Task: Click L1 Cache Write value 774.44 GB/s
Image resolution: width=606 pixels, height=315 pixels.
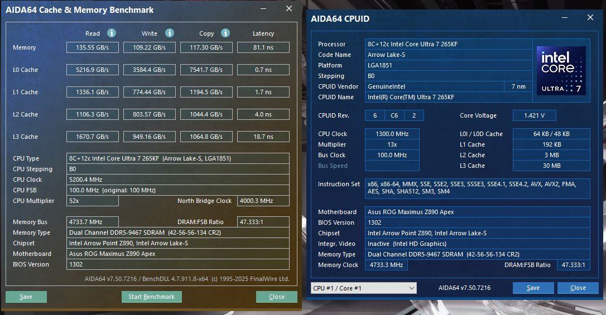Action: [x=149, y=92]
